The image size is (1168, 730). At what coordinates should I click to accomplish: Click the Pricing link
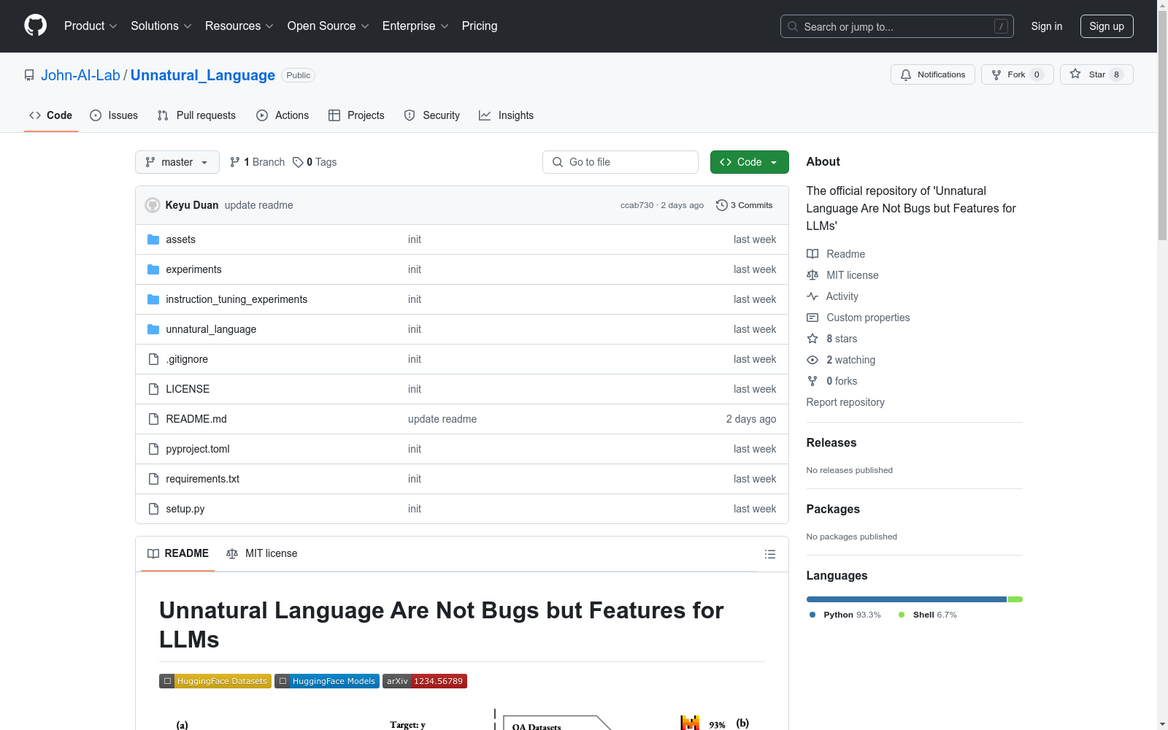480,26
